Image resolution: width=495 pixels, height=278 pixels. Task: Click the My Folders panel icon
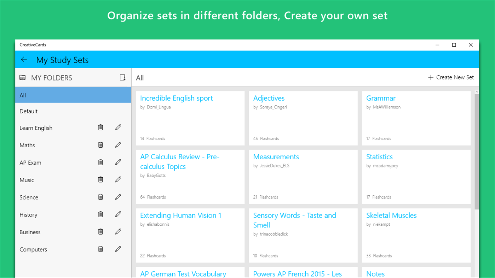(x=22, y=77)
